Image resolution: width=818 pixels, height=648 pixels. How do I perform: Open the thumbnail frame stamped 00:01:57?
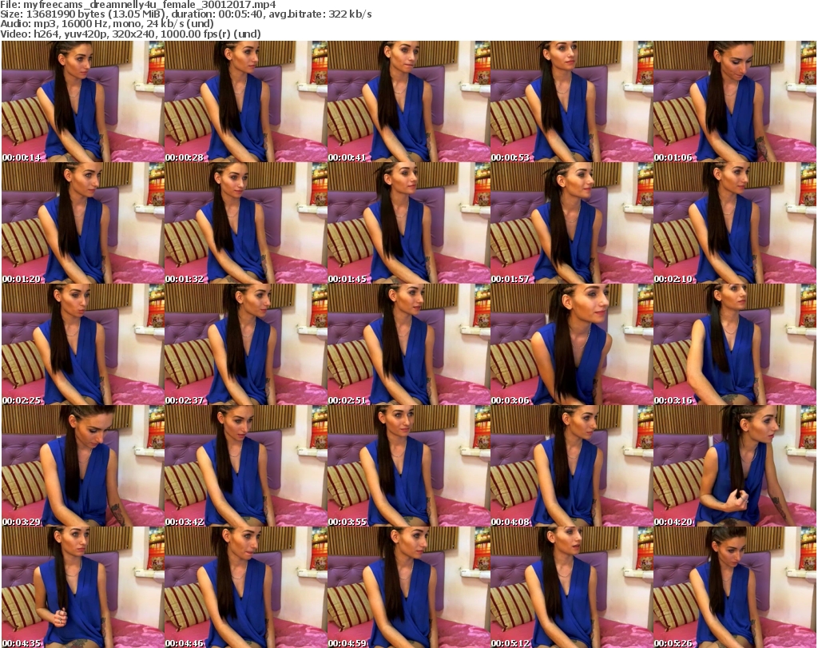point(571,223)
